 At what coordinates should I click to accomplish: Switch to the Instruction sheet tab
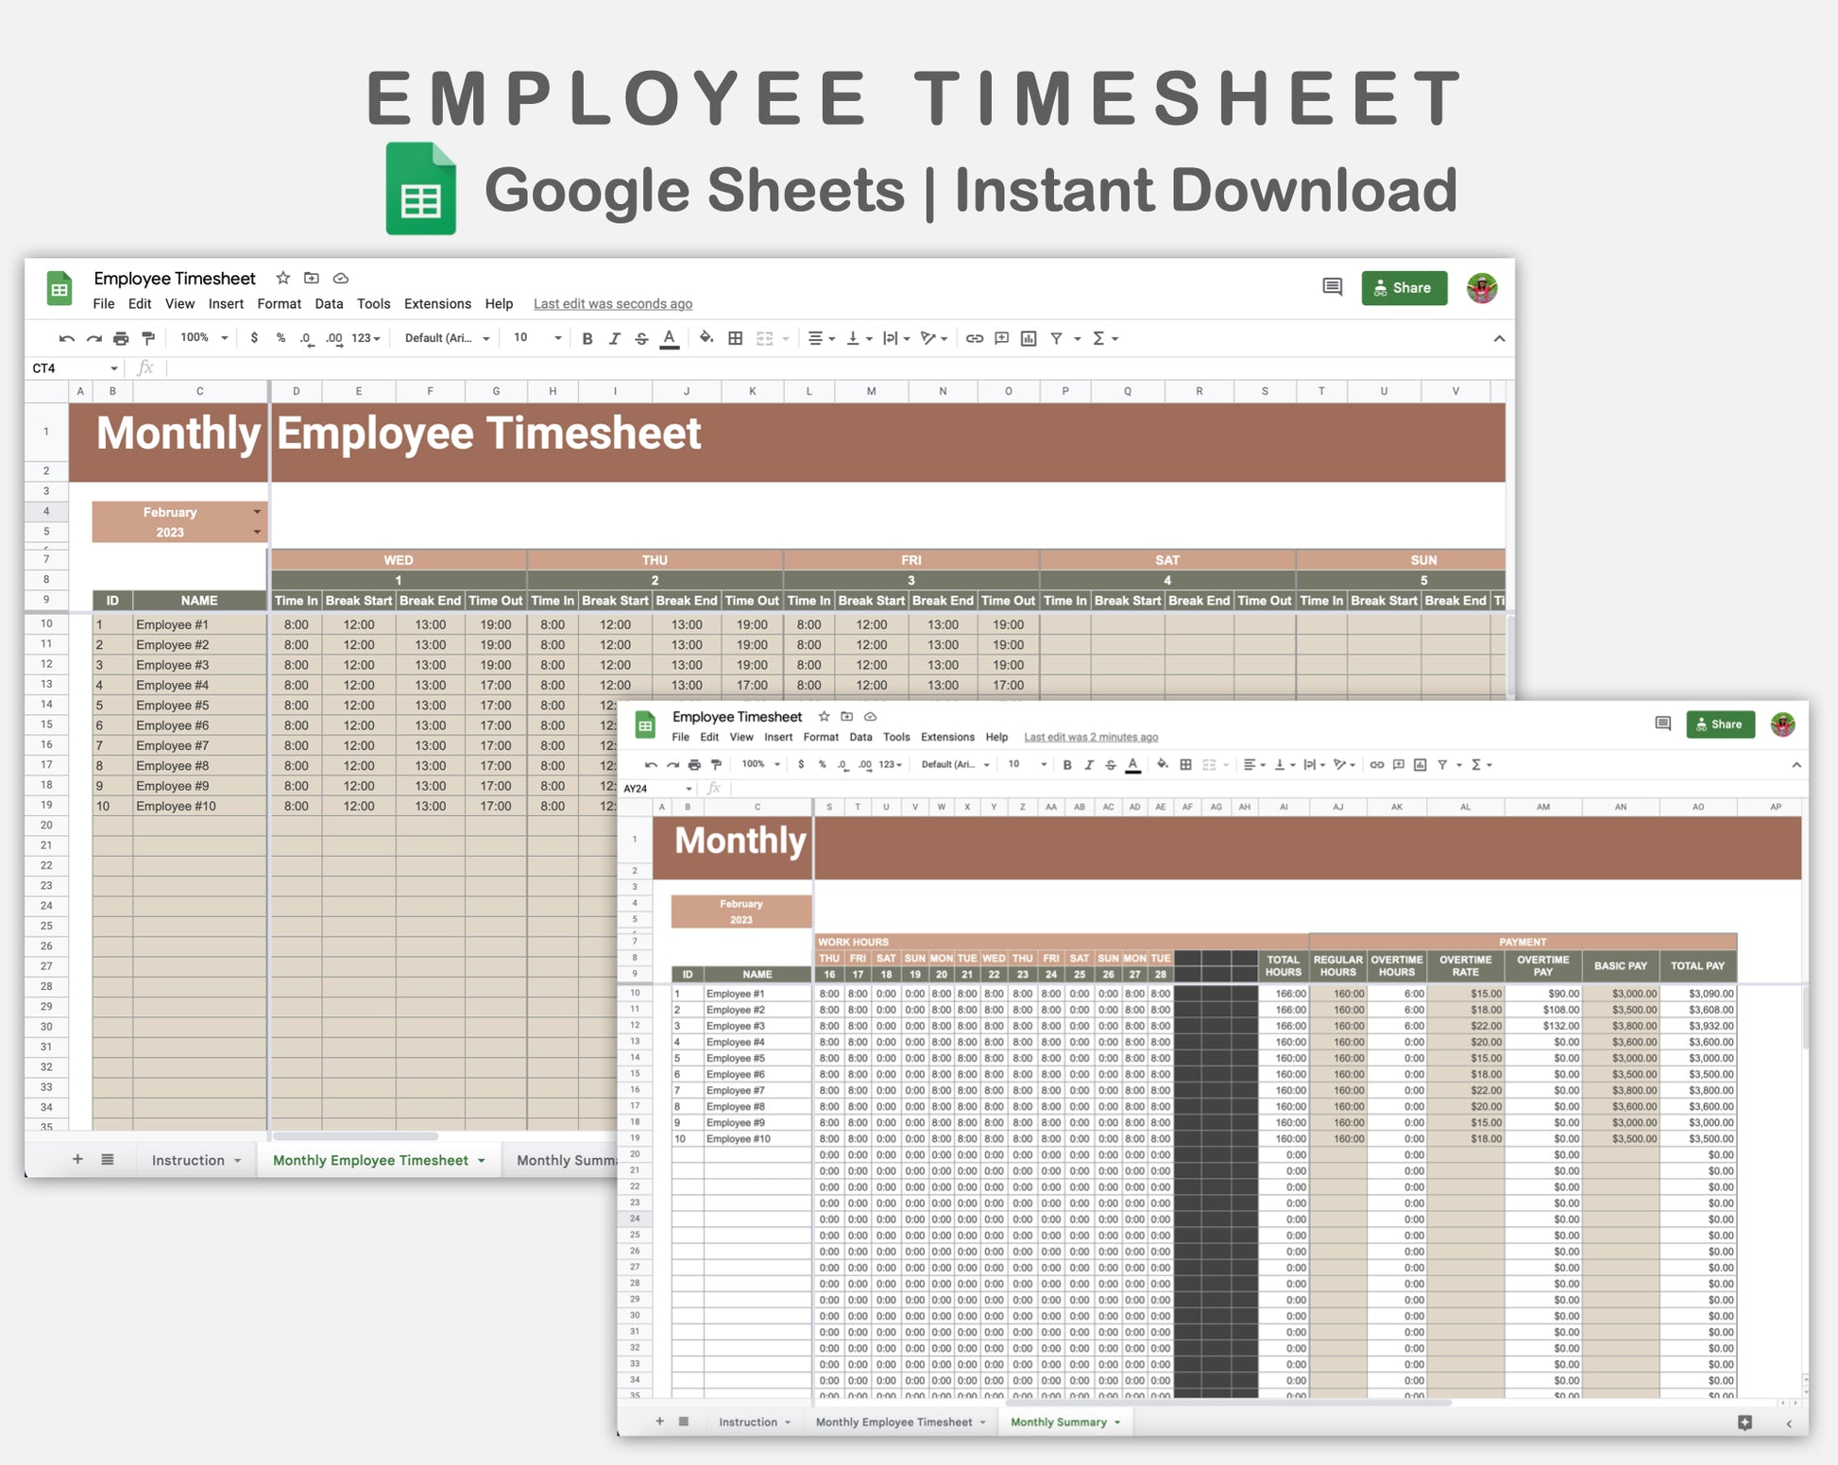click(188, 1160)
